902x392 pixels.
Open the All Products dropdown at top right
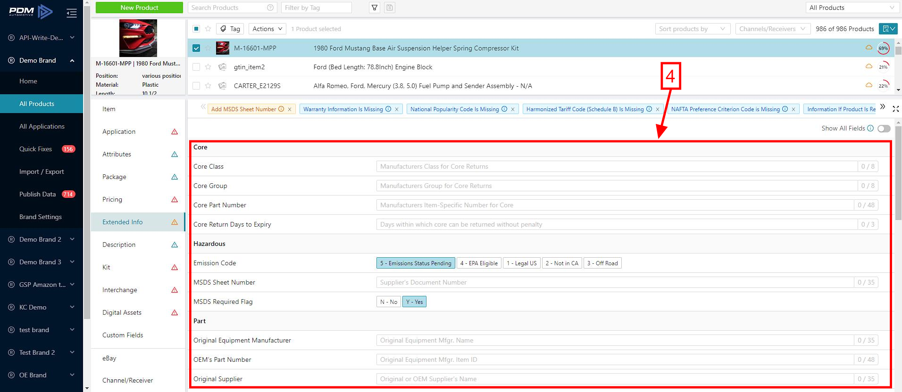point(852,8)
